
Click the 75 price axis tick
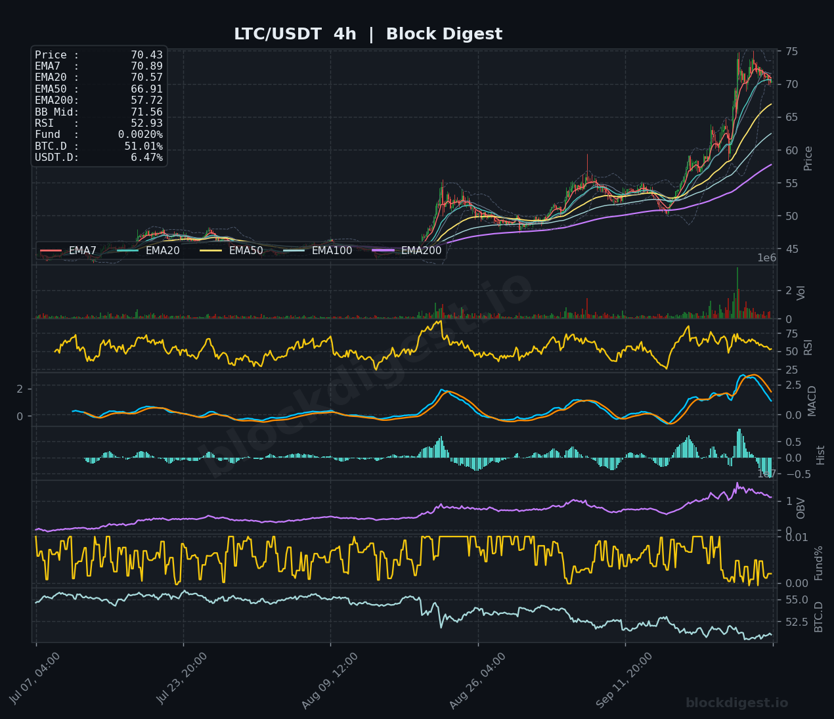pos(791,51)
